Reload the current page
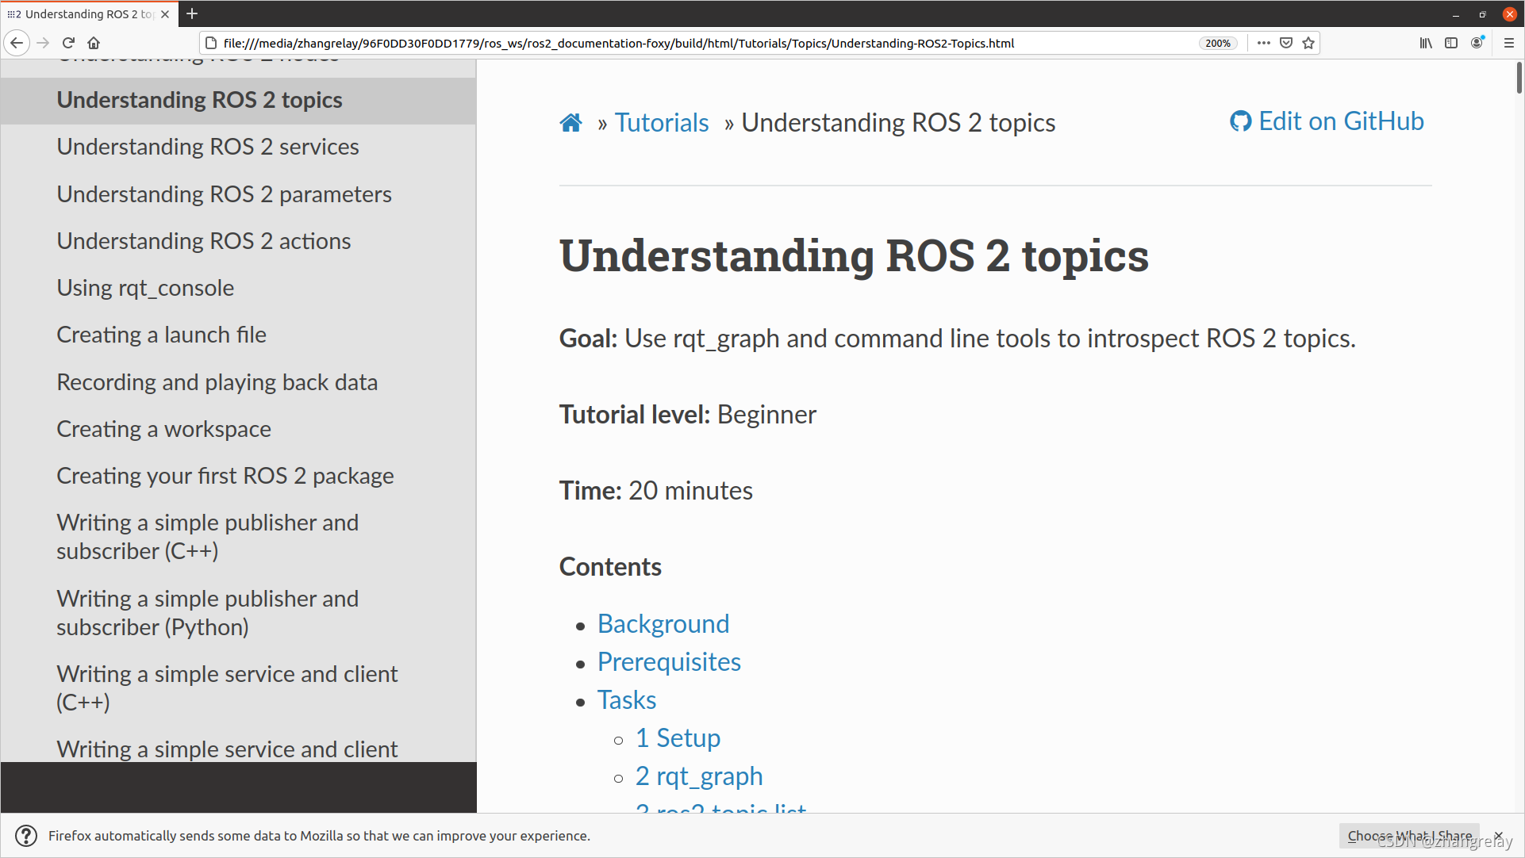The height and width of the screenshot is (858, 1525). coord(68,43)
